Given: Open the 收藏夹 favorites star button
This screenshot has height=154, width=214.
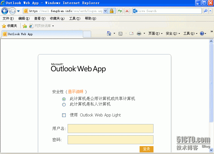Looking at the screenshot, I should 10,26.
